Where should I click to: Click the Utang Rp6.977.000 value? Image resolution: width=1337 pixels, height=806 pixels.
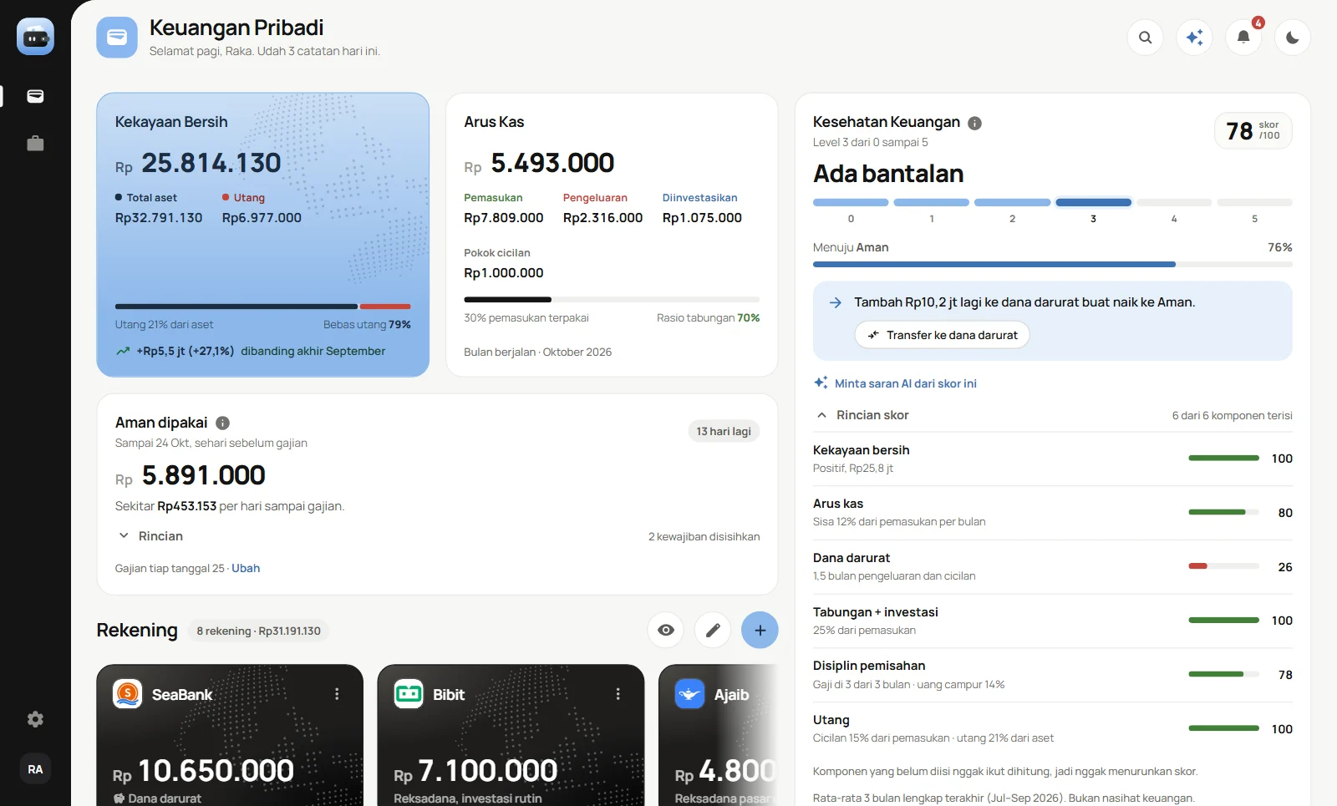(262, 218)
